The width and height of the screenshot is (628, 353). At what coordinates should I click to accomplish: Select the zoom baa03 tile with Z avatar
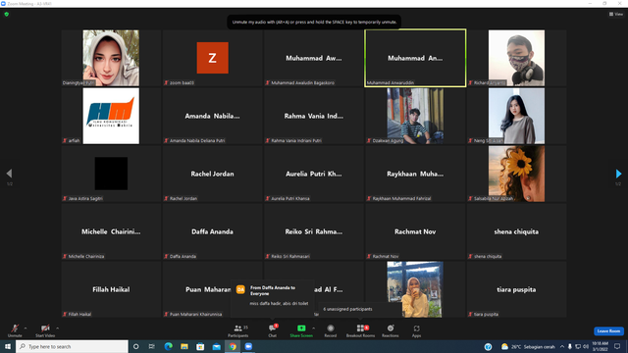[212, 58]
